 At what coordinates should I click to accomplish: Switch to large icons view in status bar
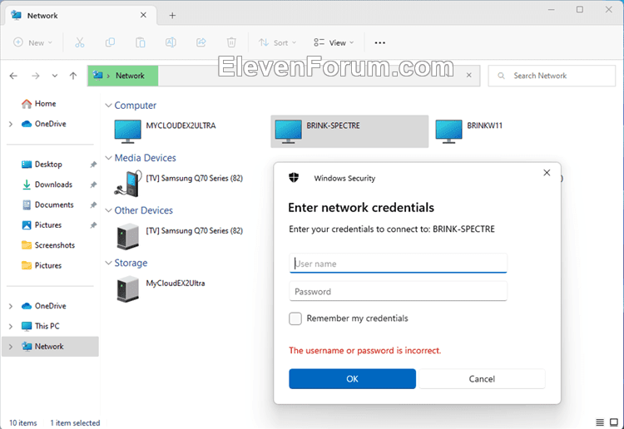(614, 422)
